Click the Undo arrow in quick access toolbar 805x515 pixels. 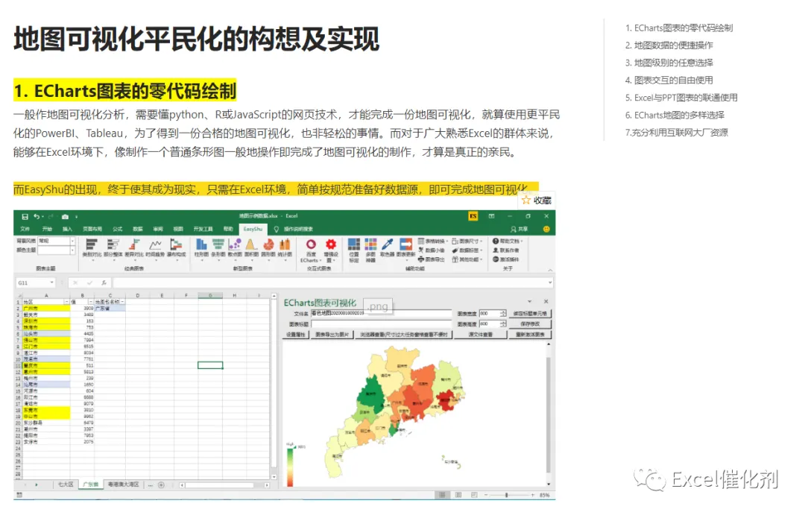37,217
